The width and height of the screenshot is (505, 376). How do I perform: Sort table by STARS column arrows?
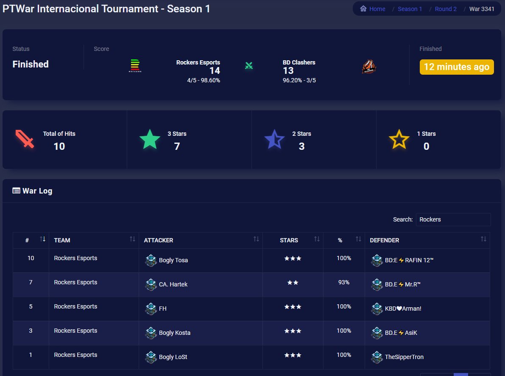pyautogui.click(x=317, y=239)
